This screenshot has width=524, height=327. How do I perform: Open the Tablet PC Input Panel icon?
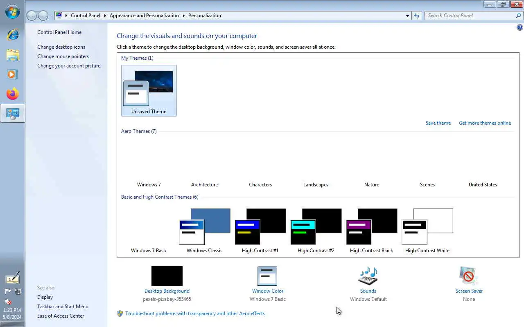coord(13,278)
